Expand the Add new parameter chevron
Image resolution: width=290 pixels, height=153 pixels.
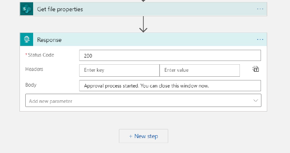click(x=256, y=100)
